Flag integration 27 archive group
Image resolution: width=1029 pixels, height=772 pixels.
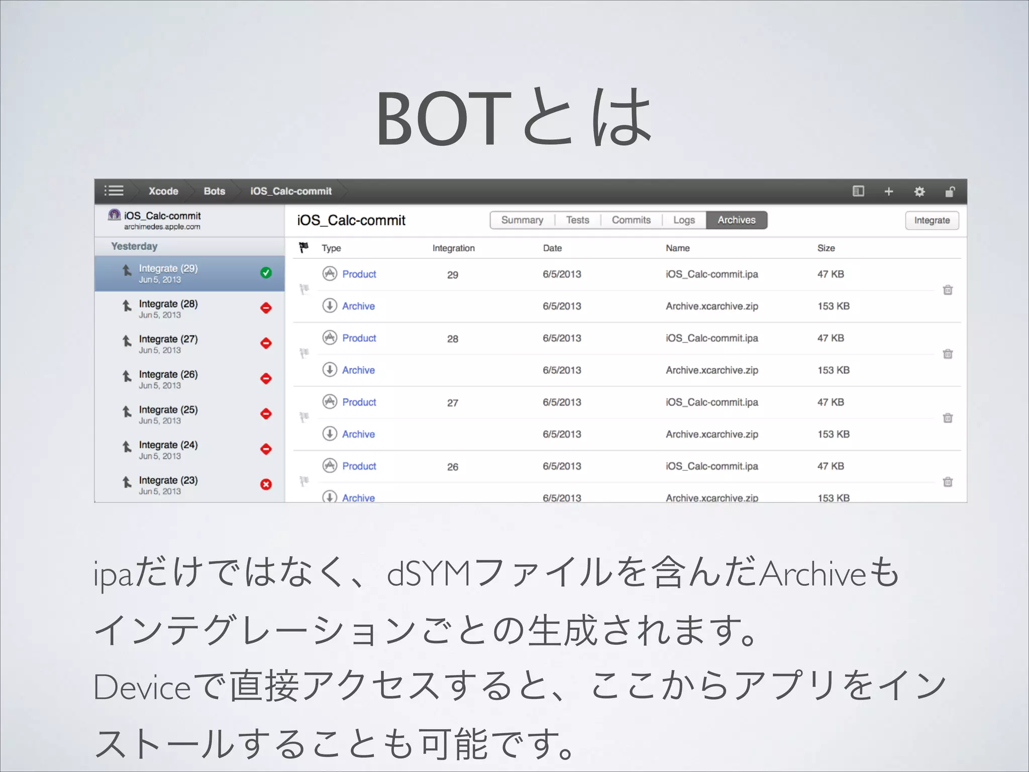pos(304,417)
